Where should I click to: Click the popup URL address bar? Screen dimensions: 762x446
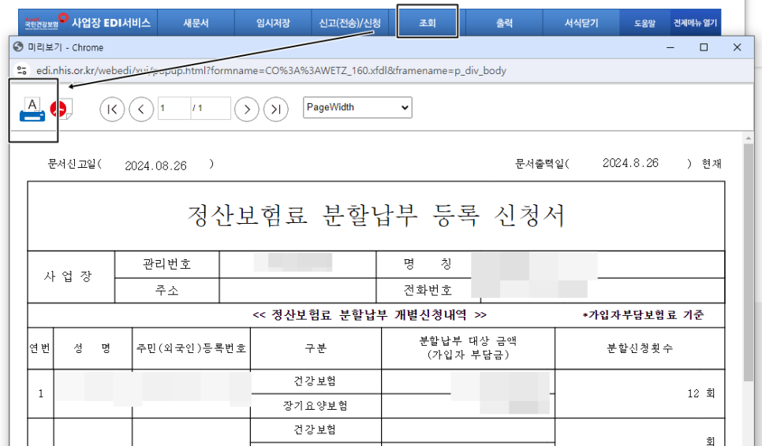pyautogui.click(x=271, y=70)
